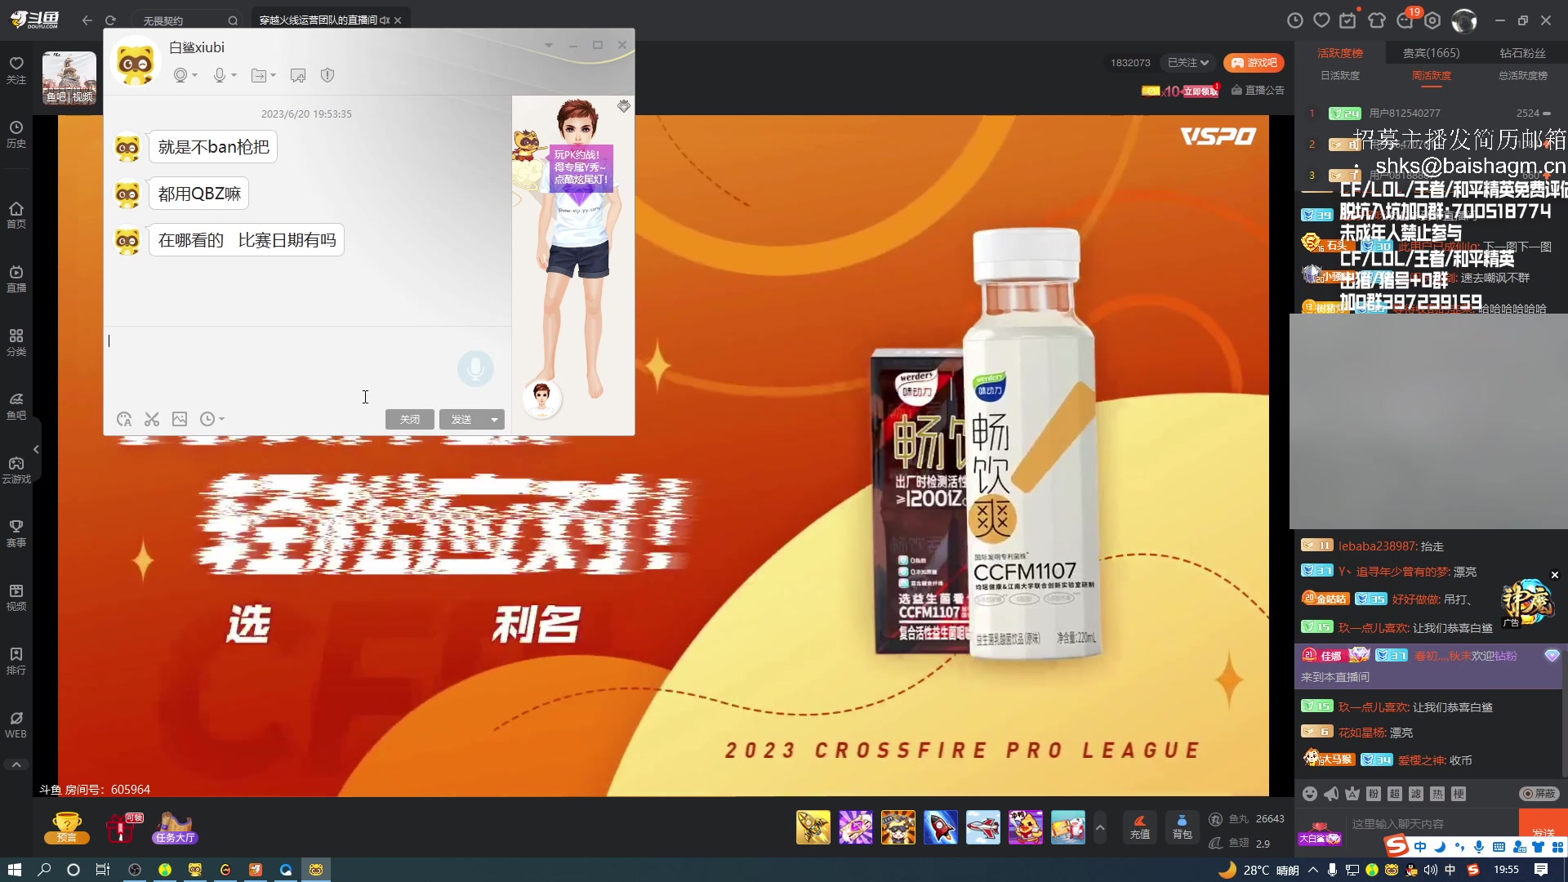
Task: Toggle the 粉 fan-barrage filter
Action: click(1374, 794)
